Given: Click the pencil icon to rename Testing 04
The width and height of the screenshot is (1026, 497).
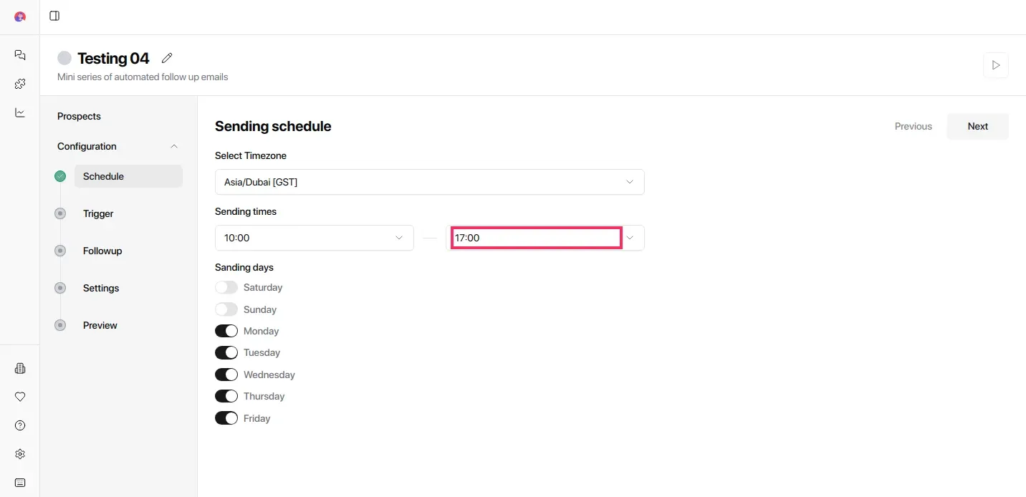Looking at the screenshot, I should (x=167, y=58).
